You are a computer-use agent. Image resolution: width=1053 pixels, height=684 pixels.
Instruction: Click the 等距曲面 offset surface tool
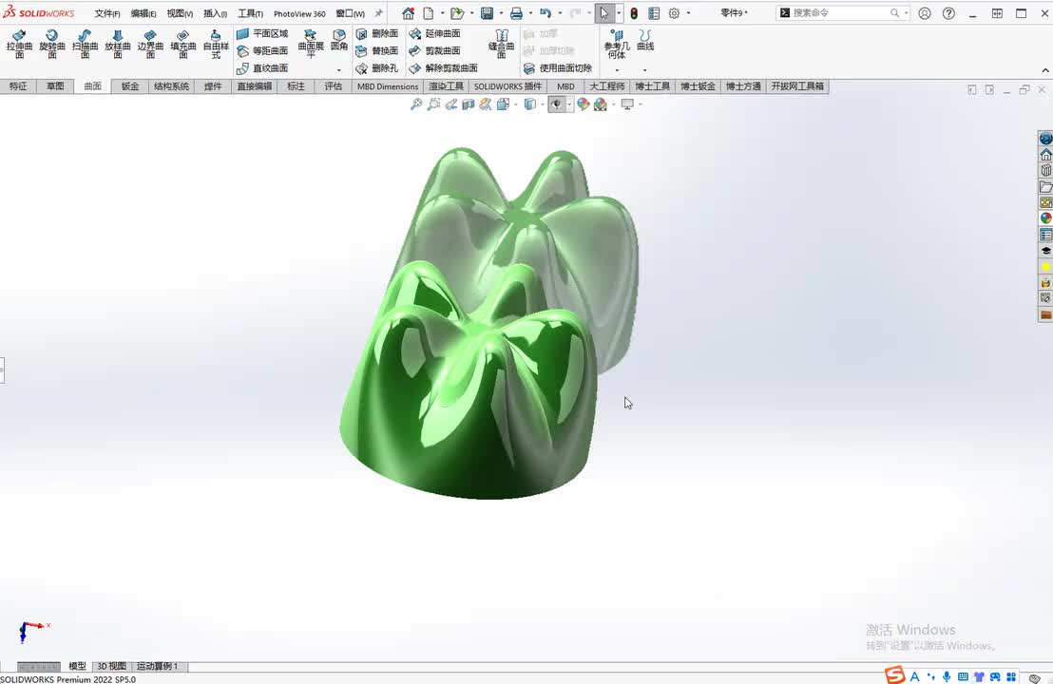(x=262, y=51)
